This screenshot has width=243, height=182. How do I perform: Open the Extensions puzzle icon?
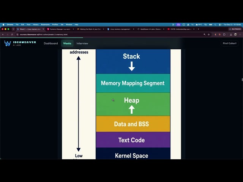pos(224,35)
